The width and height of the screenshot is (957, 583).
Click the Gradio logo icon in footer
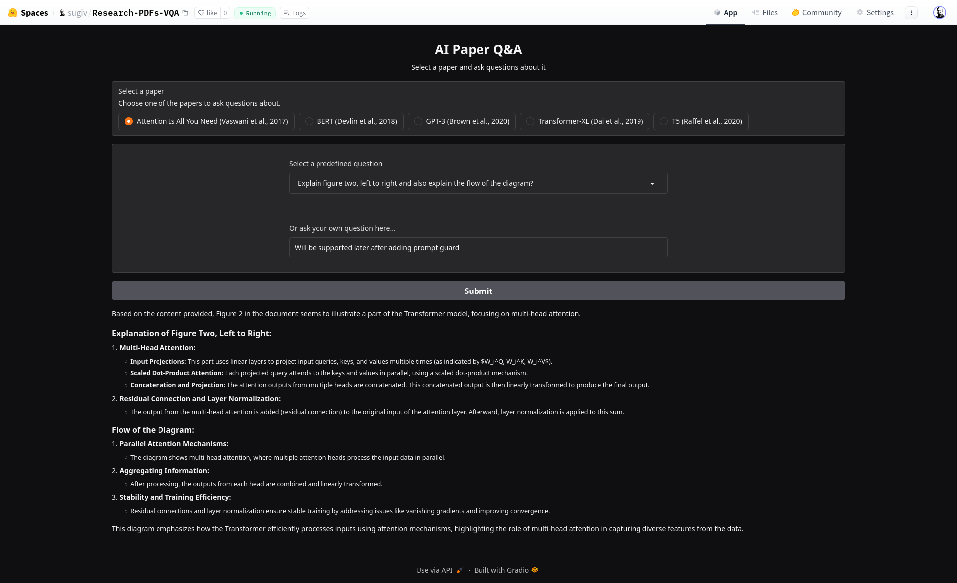click(535, 570)
